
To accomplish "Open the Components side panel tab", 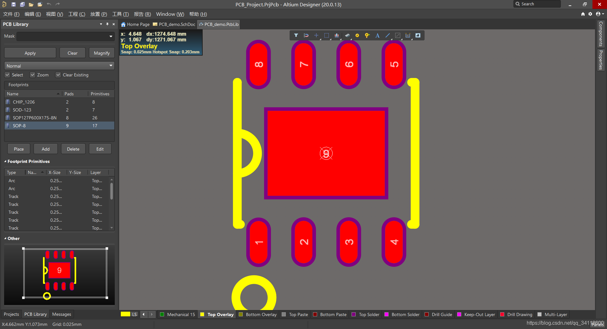I will click(601, 34).
